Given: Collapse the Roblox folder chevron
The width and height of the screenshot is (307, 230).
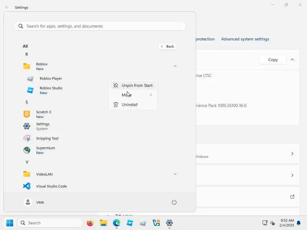Looking at the screenshot, I should [175, 66].
